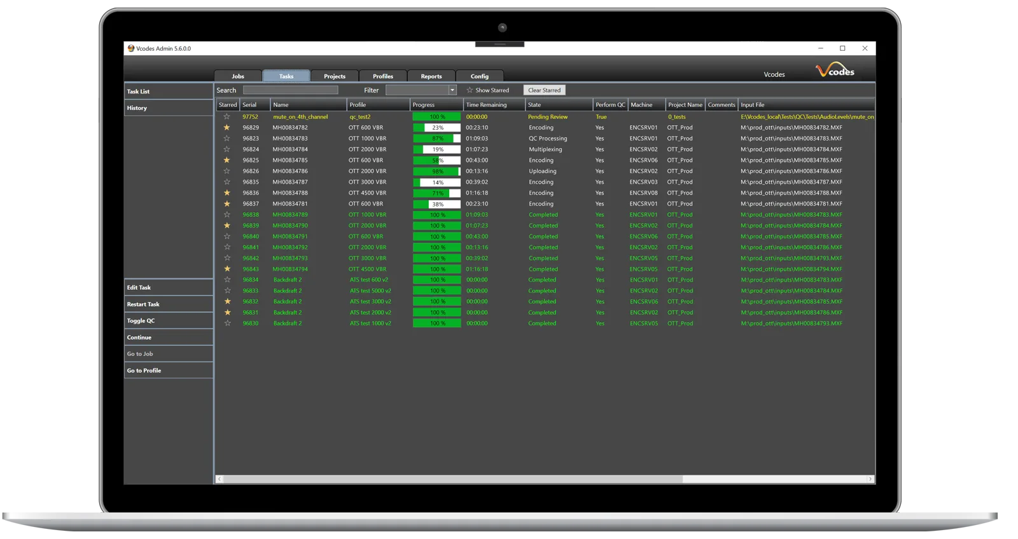Unstar task MH00834788
The height and width of the screenshot is (539, 1018).
pos(227,193)
